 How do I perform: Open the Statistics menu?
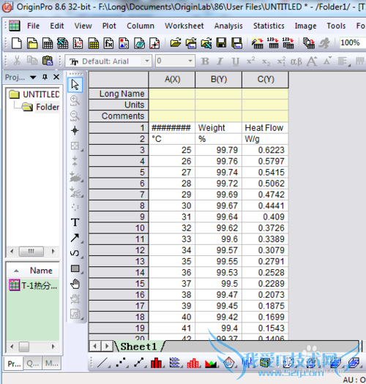click(x=269, y=26)
